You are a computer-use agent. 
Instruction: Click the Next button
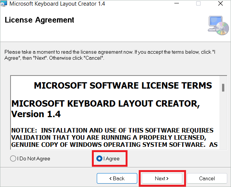click(162, 178)
